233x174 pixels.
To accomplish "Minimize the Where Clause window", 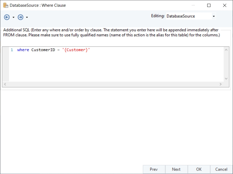I will [x=194, y=5].
